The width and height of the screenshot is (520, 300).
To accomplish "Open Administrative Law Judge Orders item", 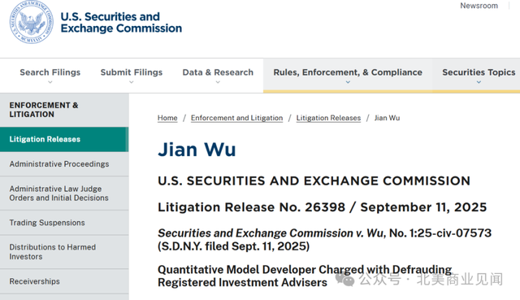I will [64, 193].
